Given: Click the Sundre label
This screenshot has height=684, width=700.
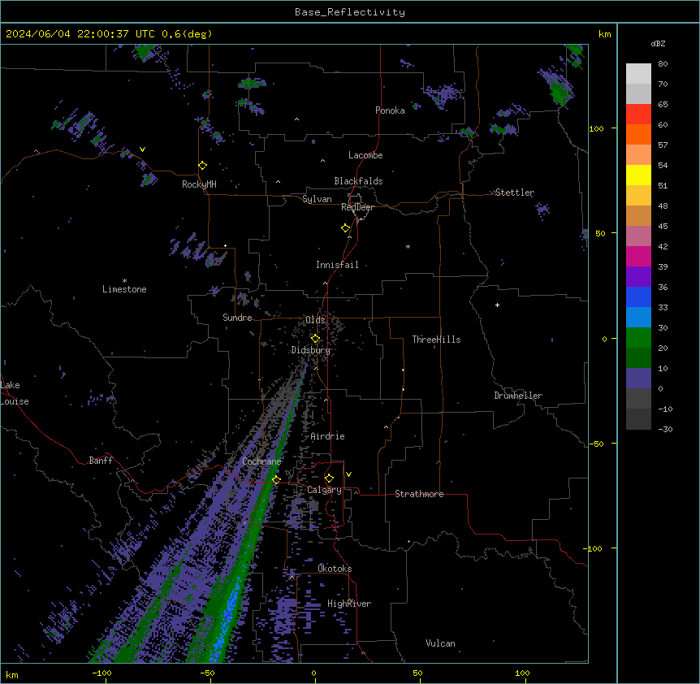Looking at the screenshot, I should [x=237, y=318].
